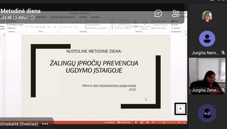Switch to Reading view icon in status bar
The height and width of the screenshot is (129, 227).
pos(147,122)
